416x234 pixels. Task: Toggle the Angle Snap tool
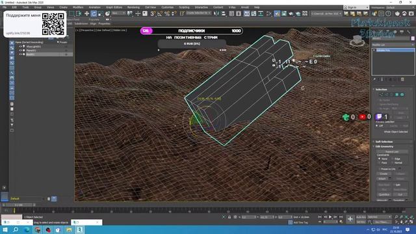coord(160,14)
